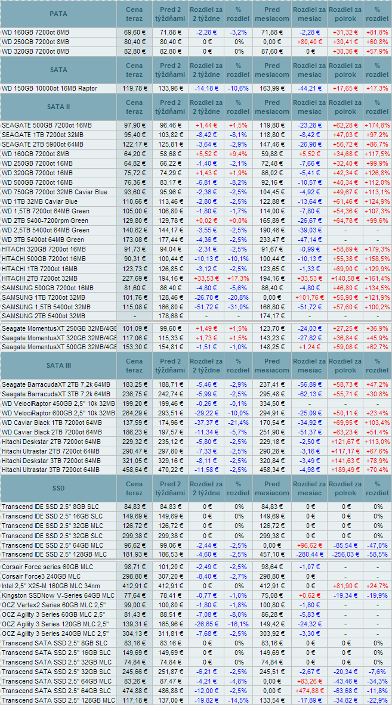Click WD Caviar Black 1TB 7200ot 64MB
The width and height of the screenshot is (392, 705).
52,422
